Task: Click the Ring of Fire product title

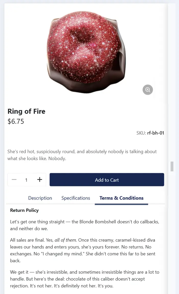Action: [x=26, y=111]
